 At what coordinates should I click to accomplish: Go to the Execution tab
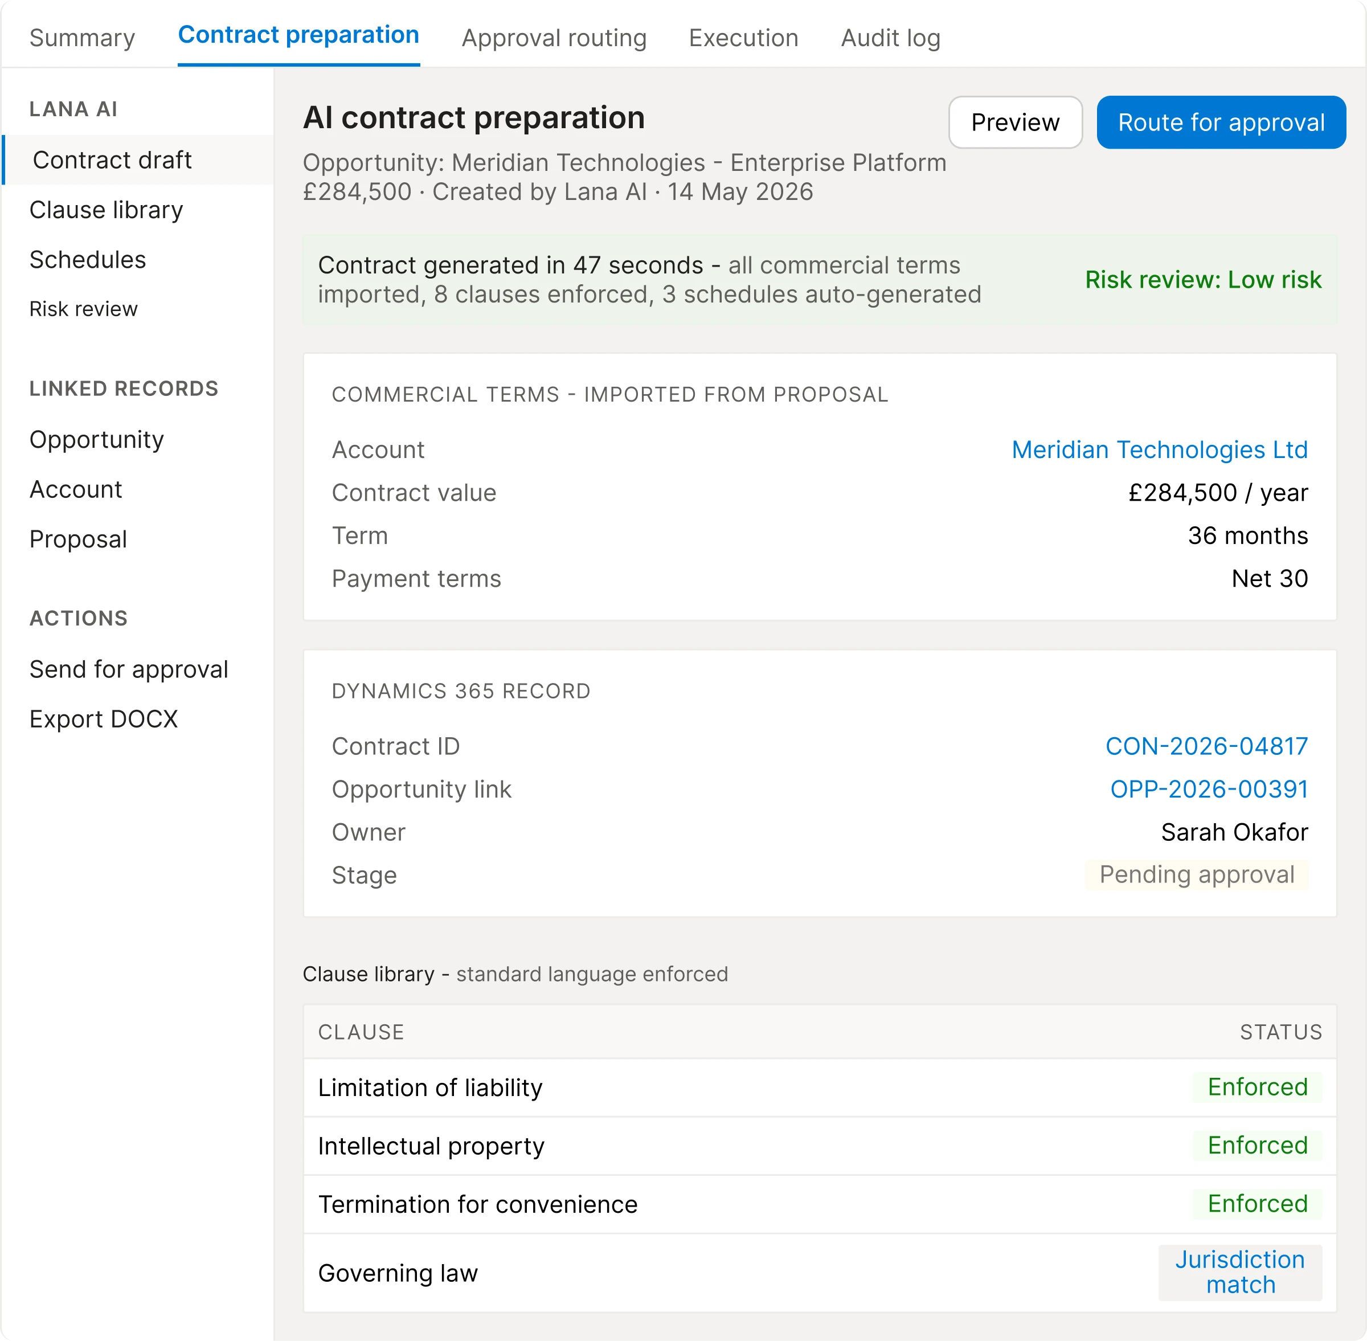[743, 38]
